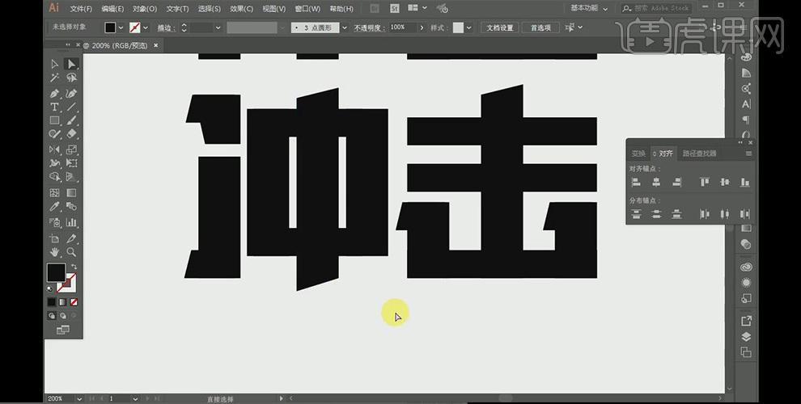
Task: Select the Magic Wand tool
Action: coord(55,78)
